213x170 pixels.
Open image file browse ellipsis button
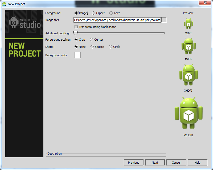point(164,20)
